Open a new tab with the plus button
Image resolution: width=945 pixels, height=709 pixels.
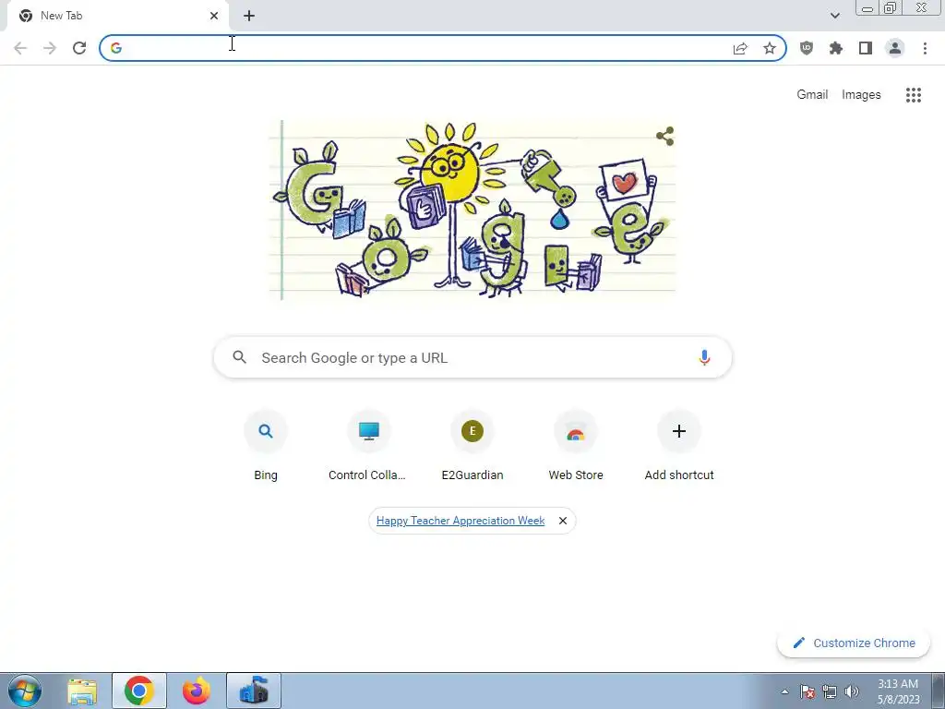(x=249, y=16)
